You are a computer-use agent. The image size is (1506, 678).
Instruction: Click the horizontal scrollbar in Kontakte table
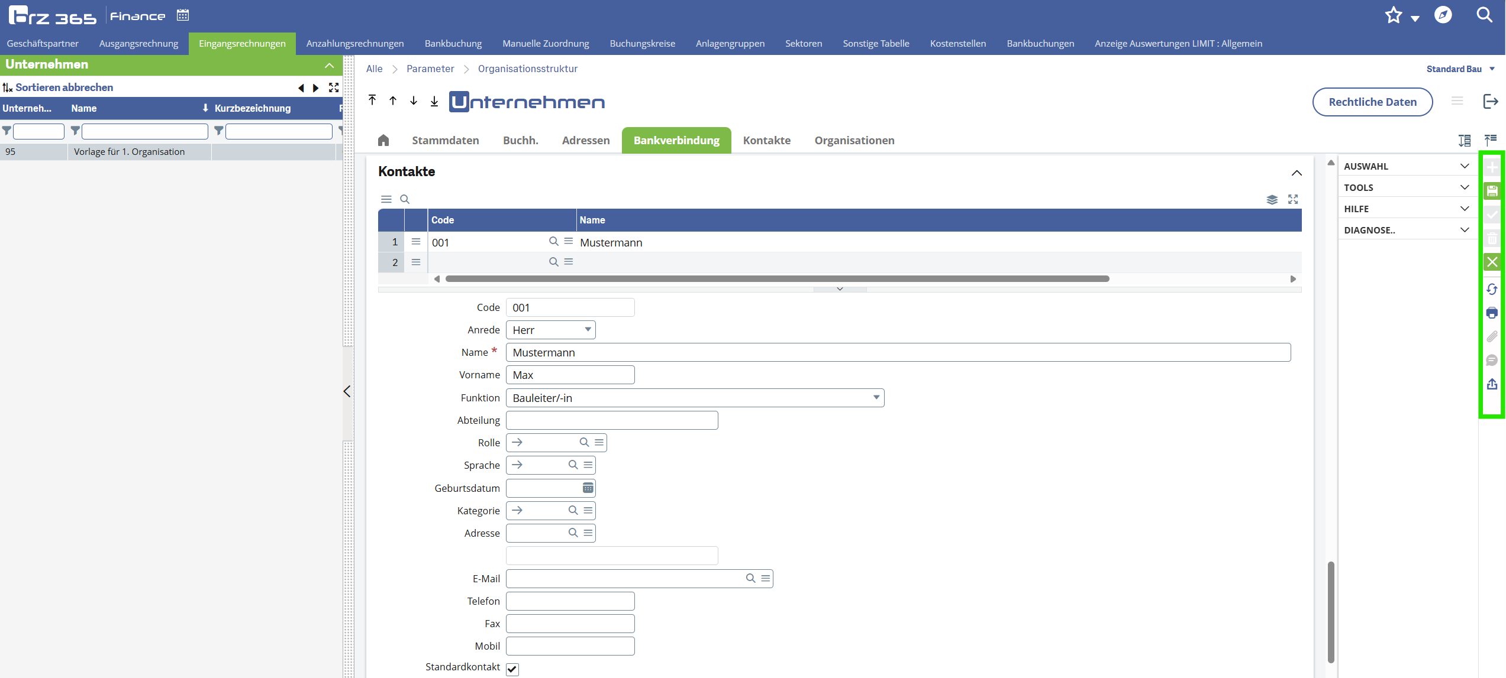point(776,279)
